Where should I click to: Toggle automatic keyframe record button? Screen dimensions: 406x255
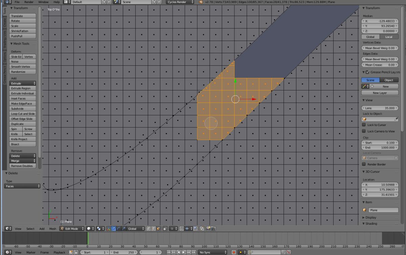[x=233, y=252]
